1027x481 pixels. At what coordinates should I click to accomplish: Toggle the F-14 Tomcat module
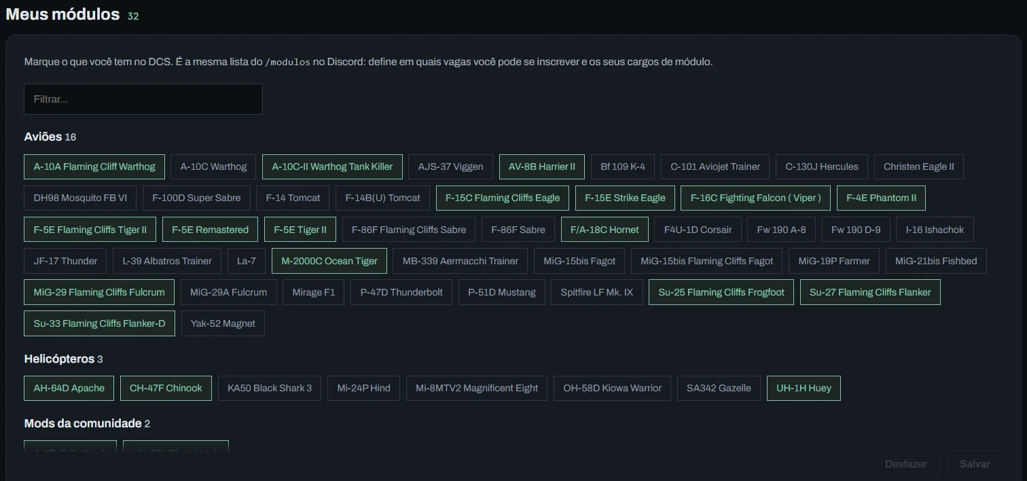pyautogui.click(x=293, y=198)
